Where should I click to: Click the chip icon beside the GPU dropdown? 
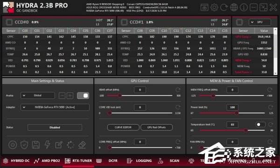pyautogui.click(x=239, y=22)
